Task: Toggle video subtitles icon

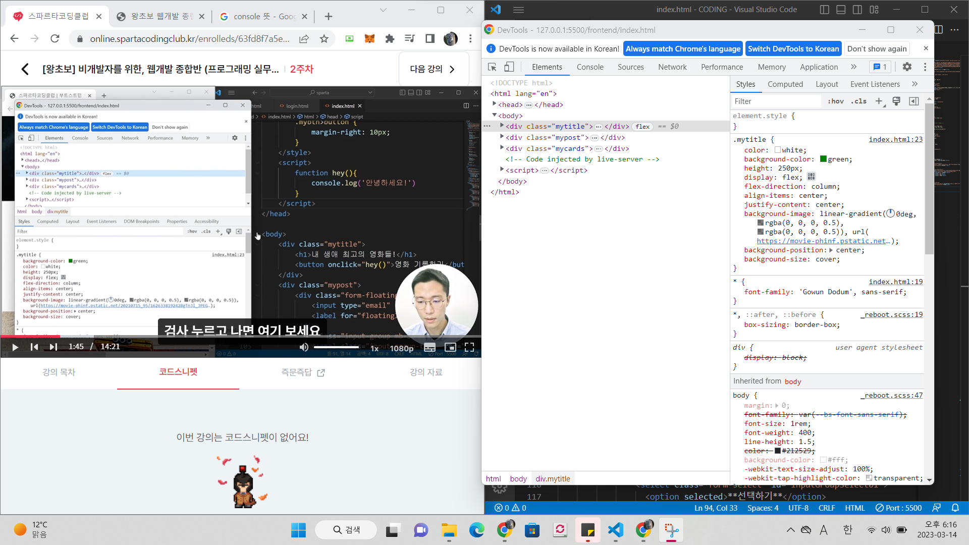Action: [429, 347]
